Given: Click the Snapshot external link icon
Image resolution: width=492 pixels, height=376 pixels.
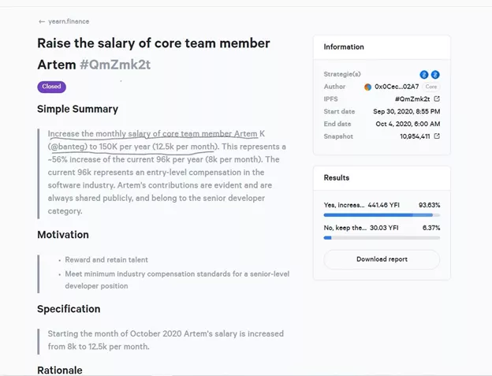Looking at the screenshot, I should 437,136.
